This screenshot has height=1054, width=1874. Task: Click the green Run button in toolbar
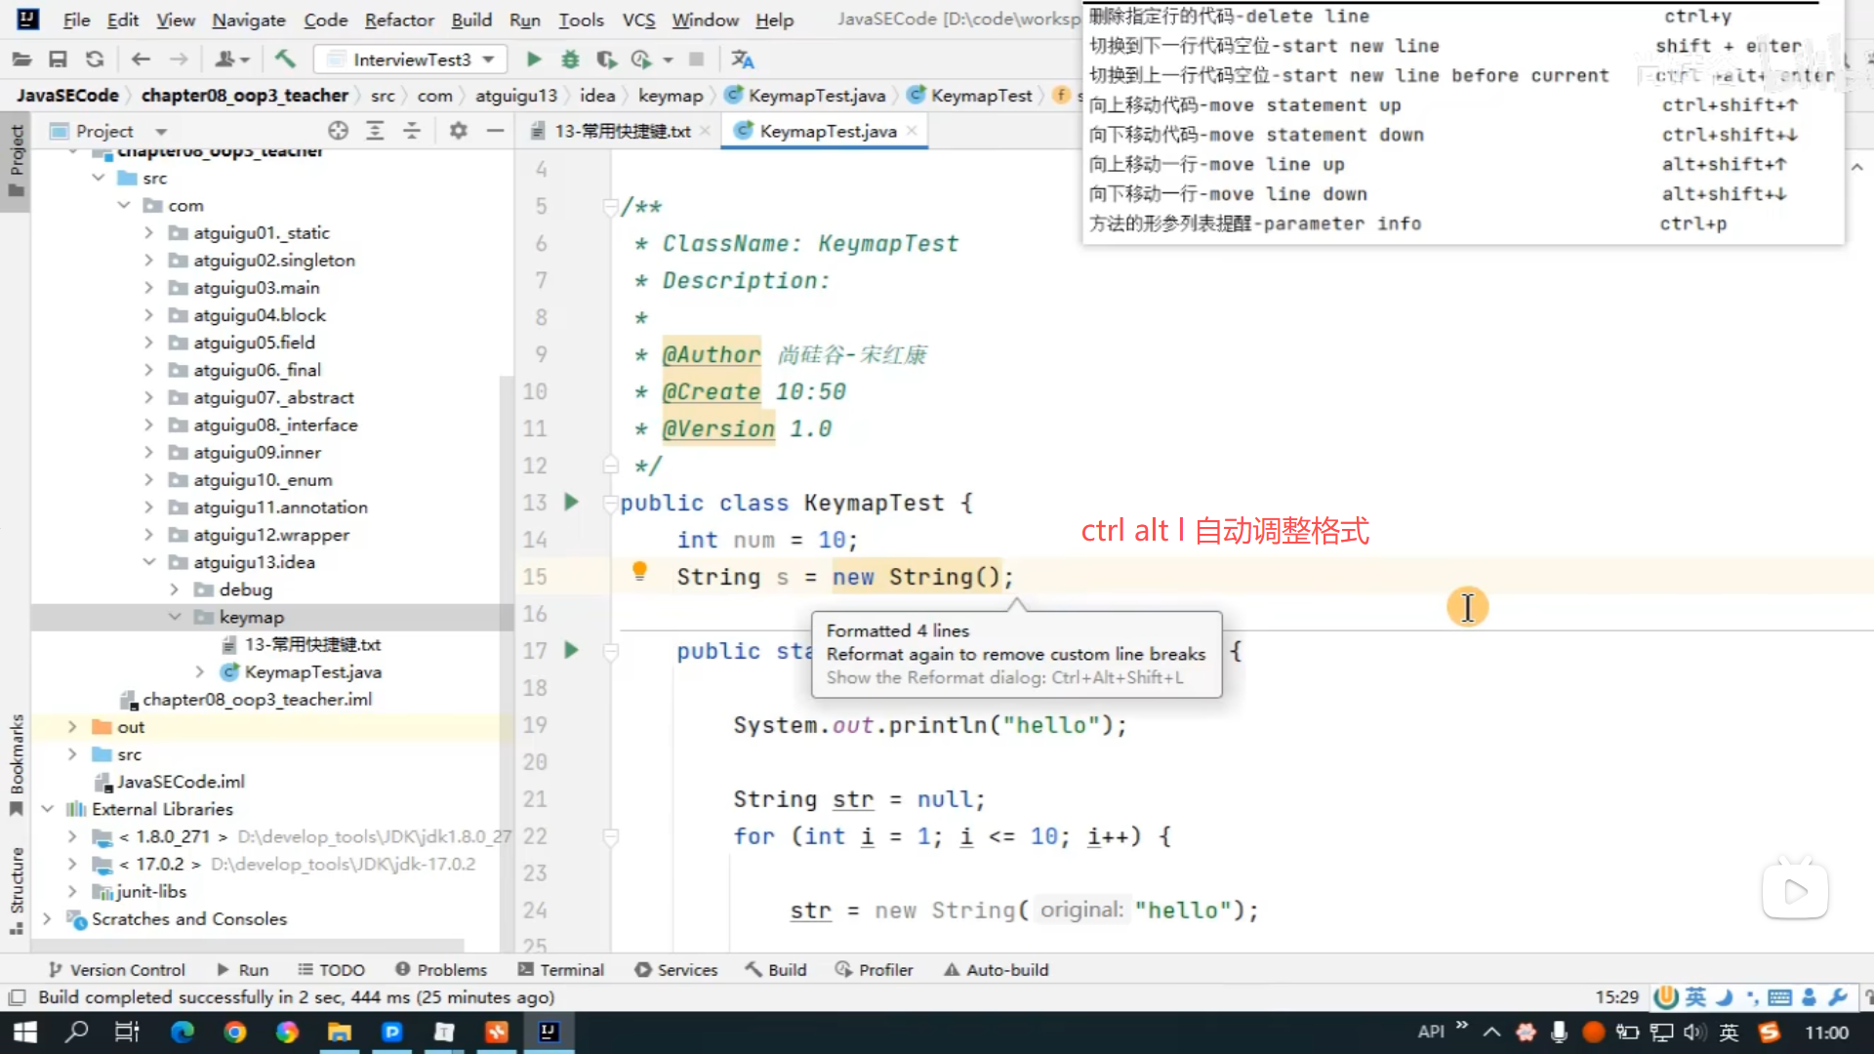coord(533,60)
